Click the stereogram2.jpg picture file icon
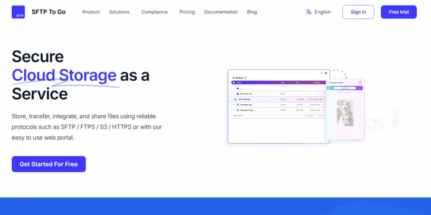This screenshot has height=215, width=431. (x=238, y=110)
